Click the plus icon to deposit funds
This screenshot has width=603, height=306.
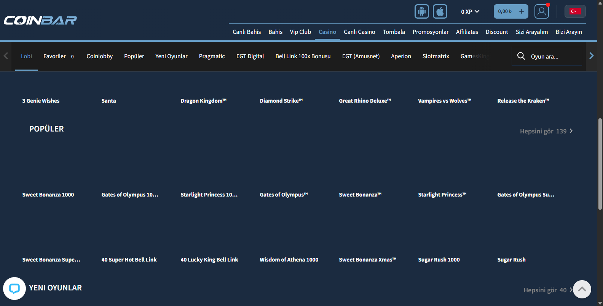[521, 11]
